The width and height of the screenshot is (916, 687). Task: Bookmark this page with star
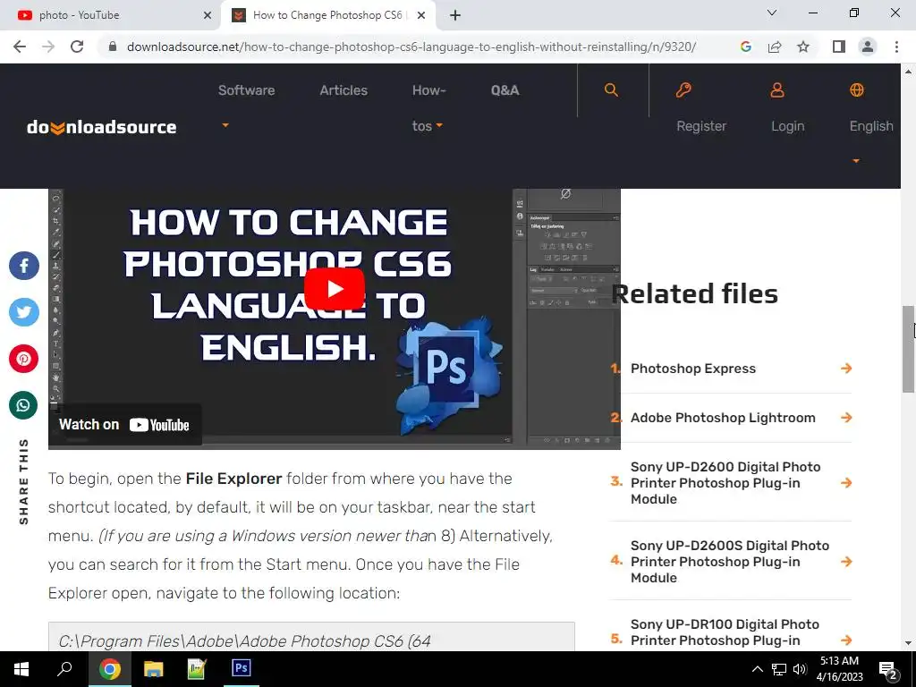(803, 47)
